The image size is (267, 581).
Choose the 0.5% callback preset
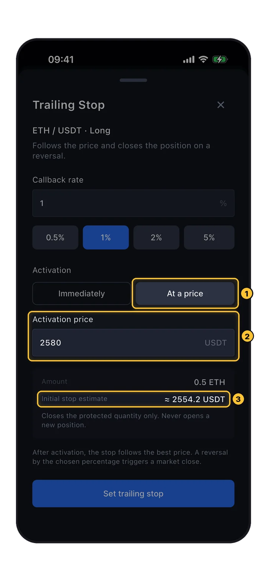tap(55, 238)
